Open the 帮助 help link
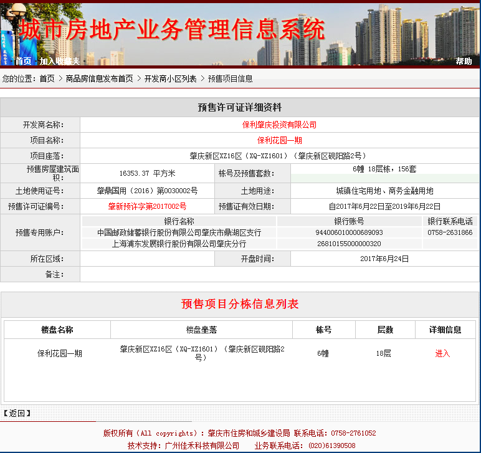This screenshot has height=453, width=481. tap(464, 61)
